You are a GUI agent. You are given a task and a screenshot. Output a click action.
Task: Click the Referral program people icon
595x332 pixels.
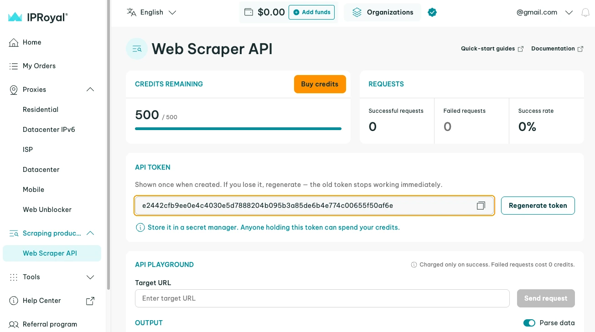(14, 324)
